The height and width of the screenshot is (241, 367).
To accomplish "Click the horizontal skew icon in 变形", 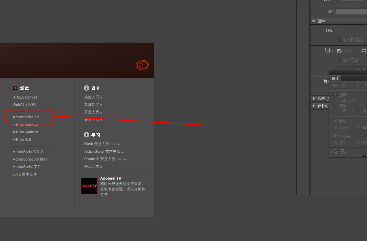I will tap(344, 111).
